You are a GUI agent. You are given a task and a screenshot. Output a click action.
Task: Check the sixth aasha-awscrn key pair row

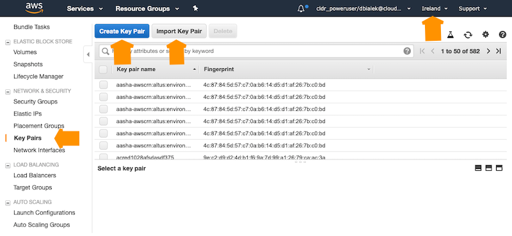click(103, 145)
